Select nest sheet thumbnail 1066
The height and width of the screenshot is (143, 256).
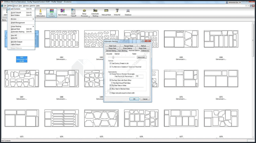(221, 39)
